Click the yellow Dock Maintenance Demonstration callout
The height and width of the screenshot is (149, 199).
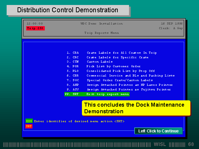tap(136, 108)
